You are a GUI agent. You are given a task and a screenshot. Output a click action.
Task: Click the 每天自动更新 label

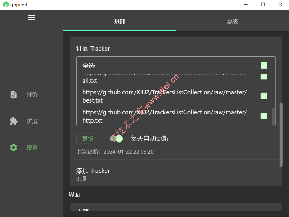point(149,139)
